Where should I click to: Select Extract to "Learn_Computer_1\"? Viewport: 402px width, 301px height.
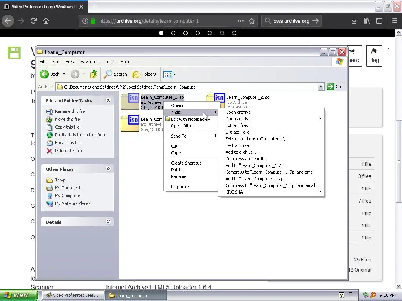[x=271, y=139]
